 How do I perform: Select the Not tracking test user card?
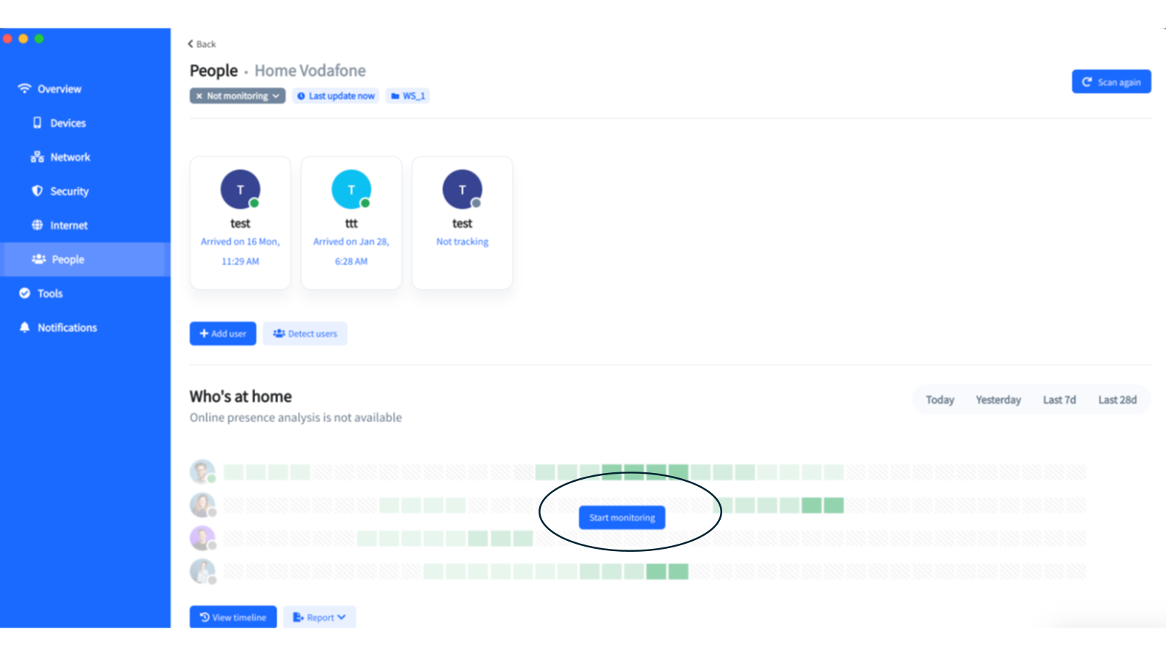coord(462,222)
